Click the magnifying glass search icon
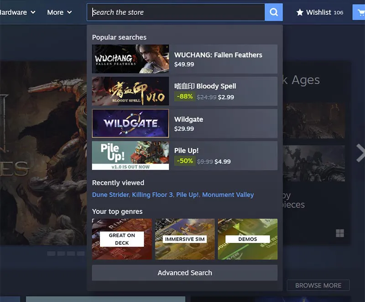The image size is (365, 302). point(273,12)
